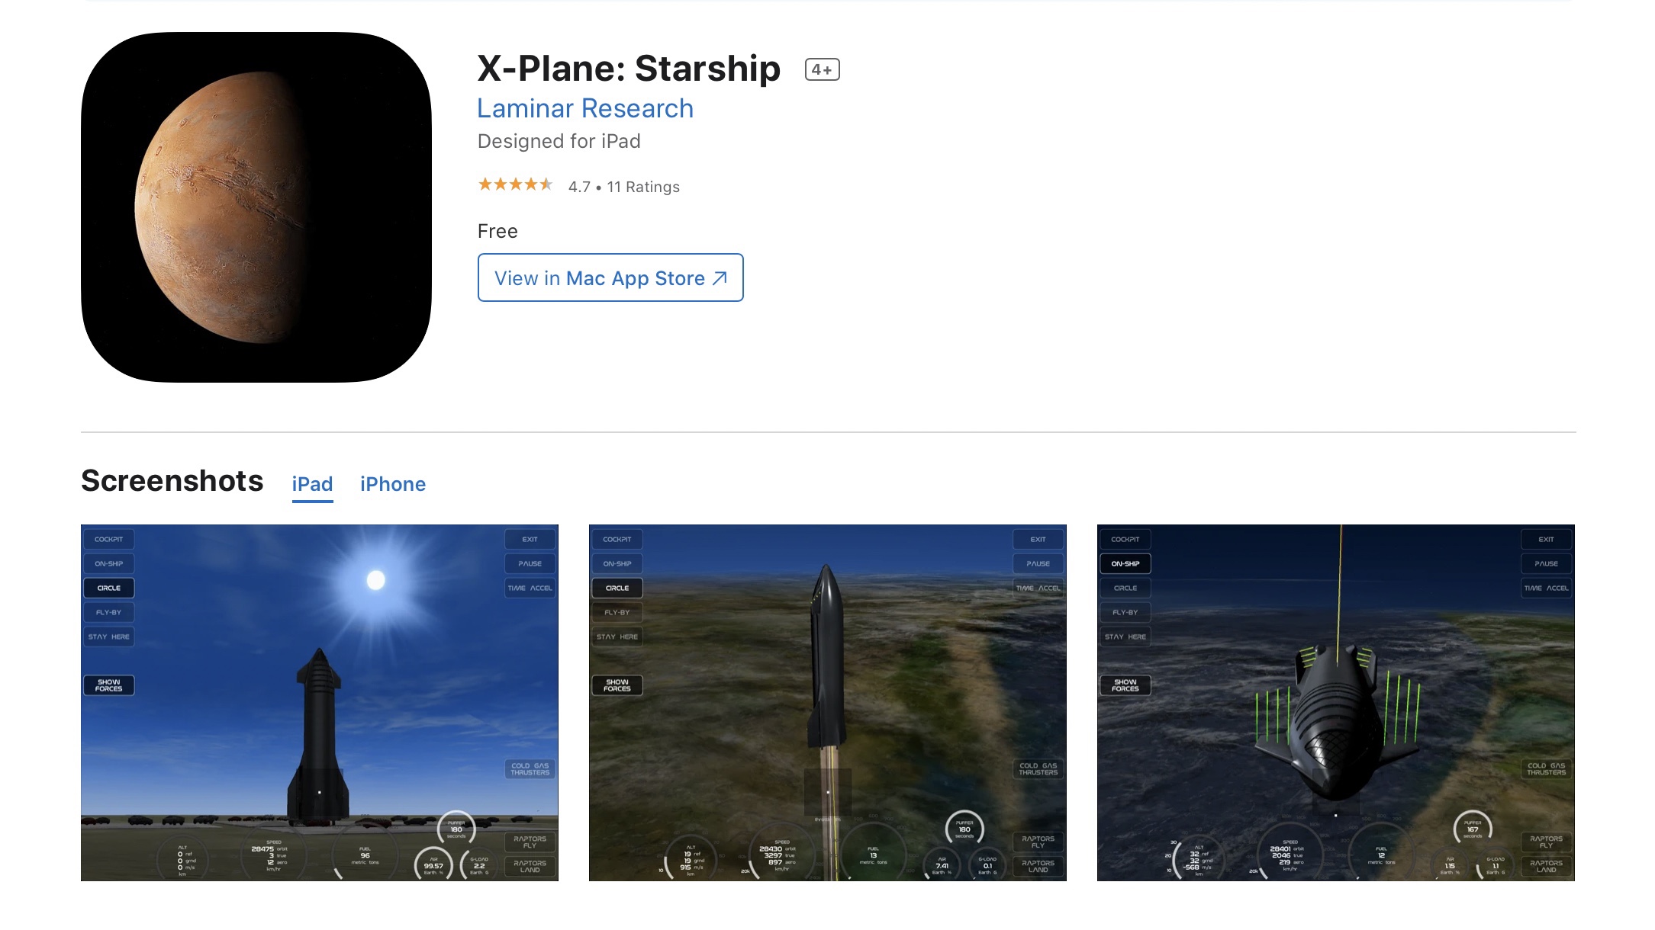Switch to the iPad screenshots tab
Viewport: 1655px width, 930px height.
[x=312, y=484]
